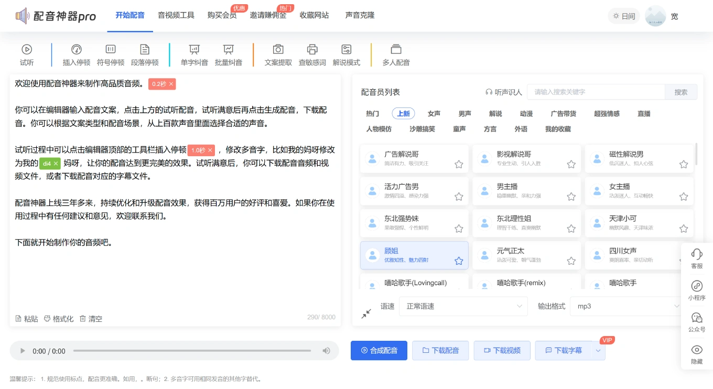Image resolution: width=713 pixels, height=389 pixels.
Task: Click 清空 to clear the editor
Action: [91, 319]
